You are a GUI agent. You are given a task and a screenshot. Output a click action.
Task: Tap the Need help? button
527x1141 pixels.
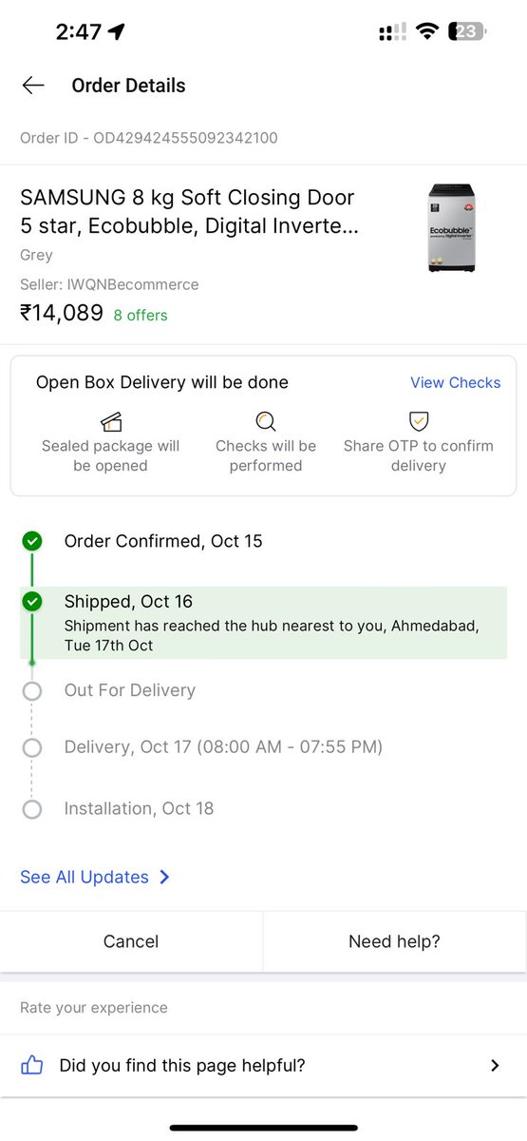tap(394, 941)
